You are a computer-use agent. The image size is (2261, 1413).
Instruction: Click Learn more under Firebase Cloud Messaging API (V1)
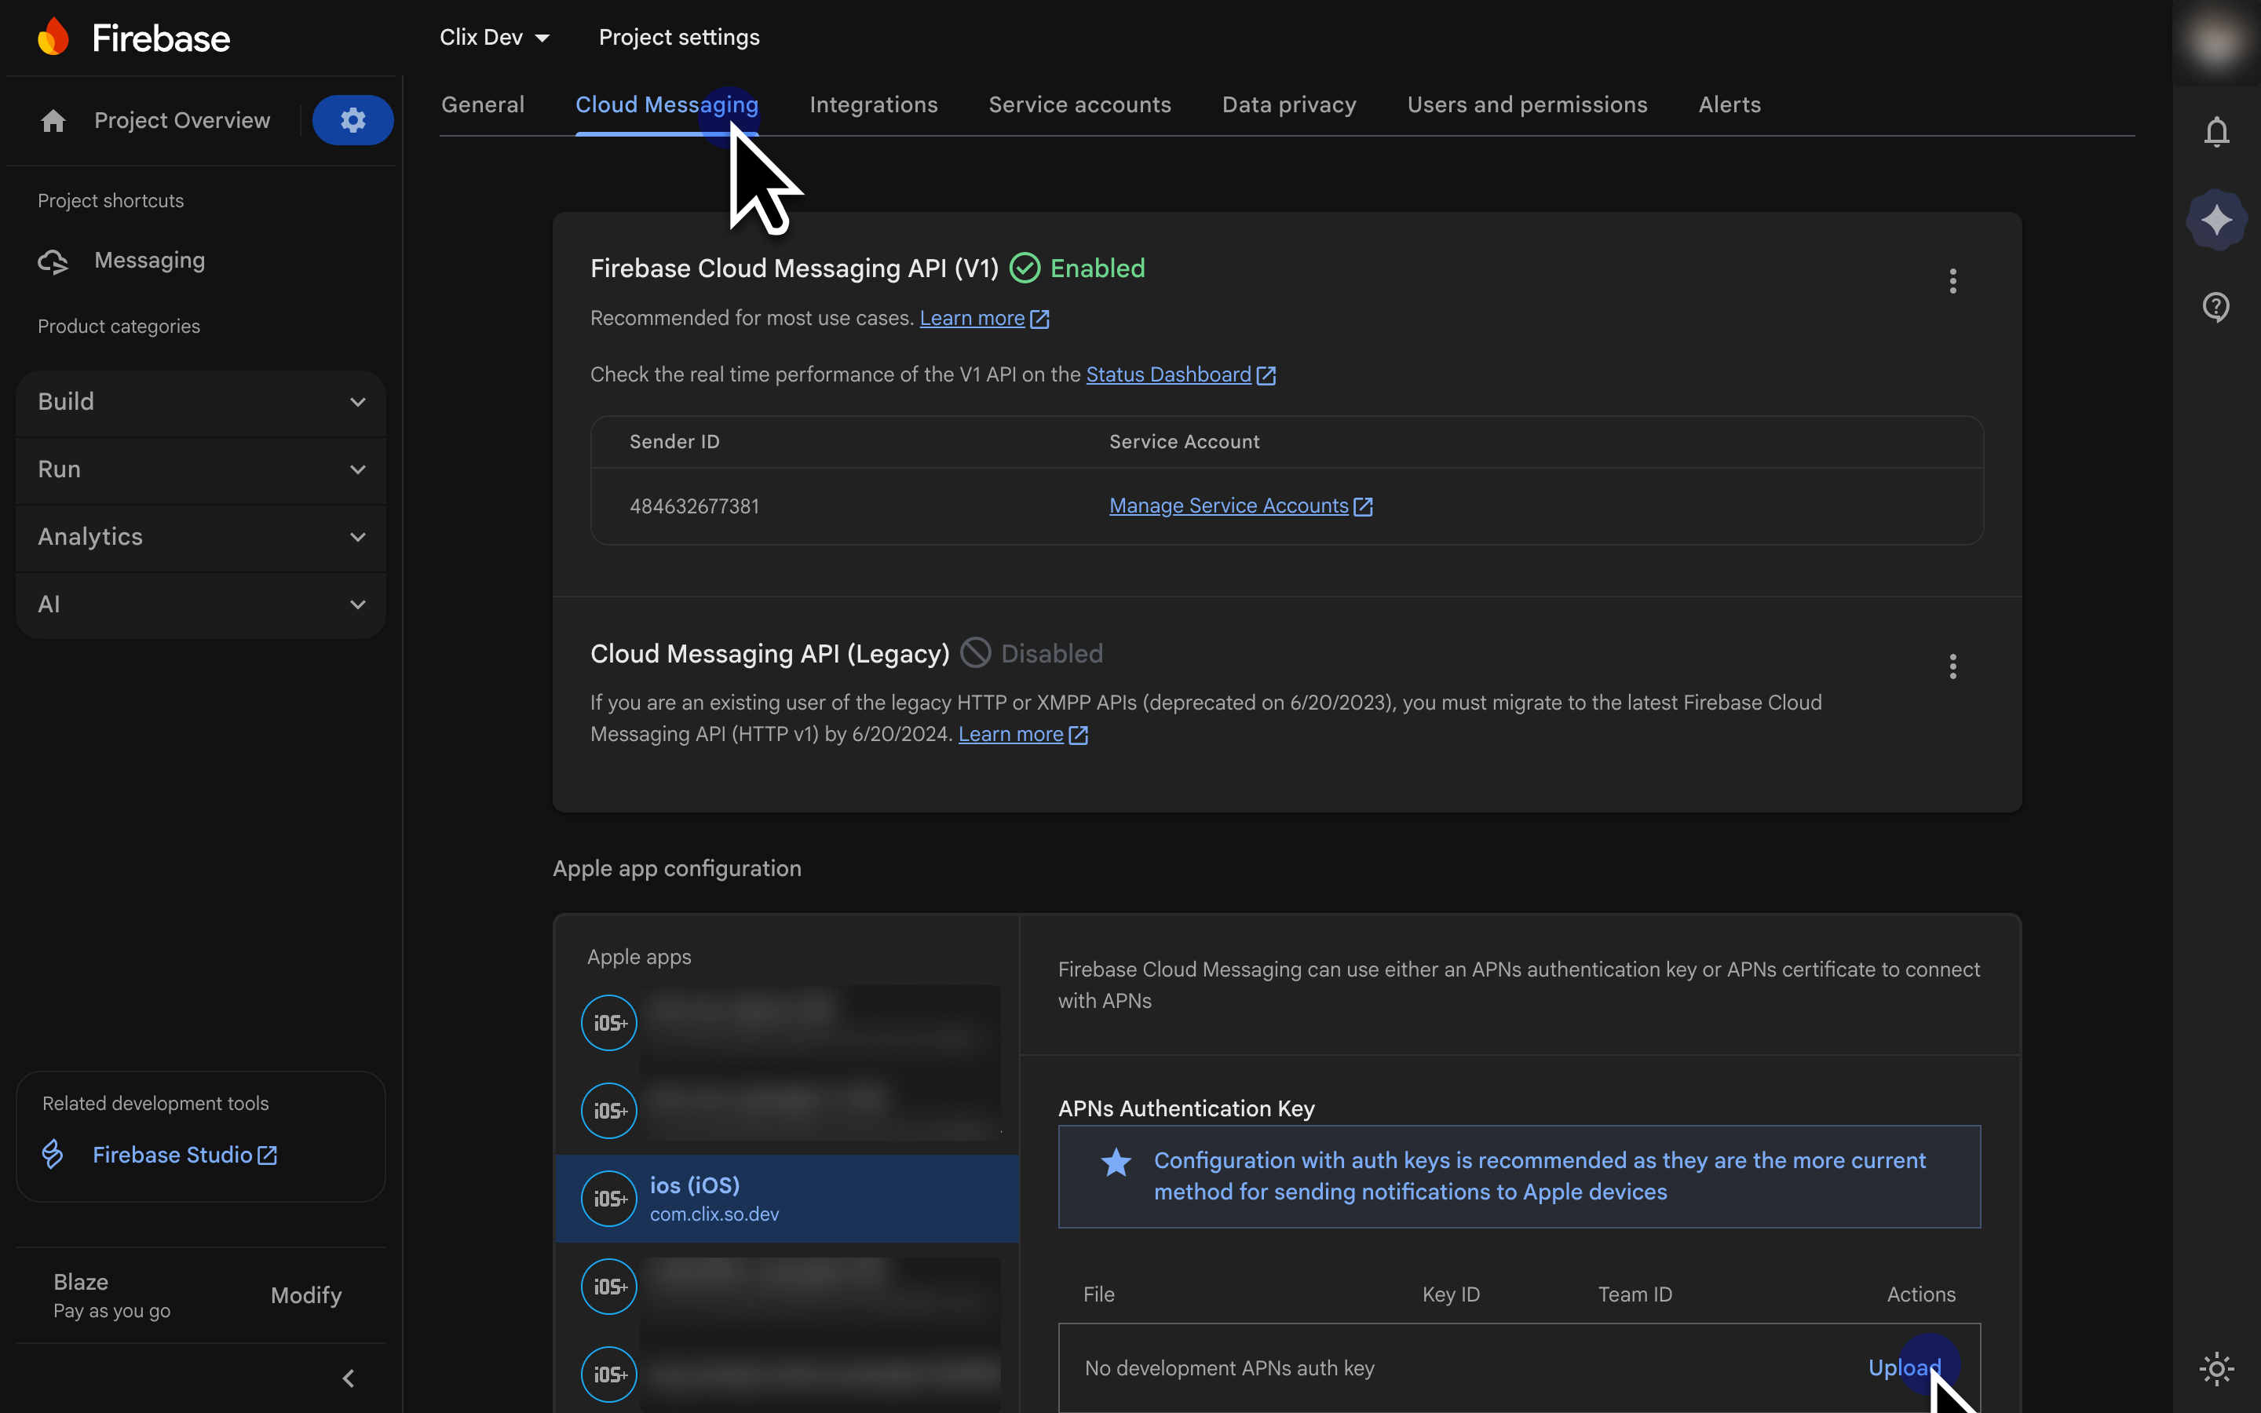click(x=973, y=319)
